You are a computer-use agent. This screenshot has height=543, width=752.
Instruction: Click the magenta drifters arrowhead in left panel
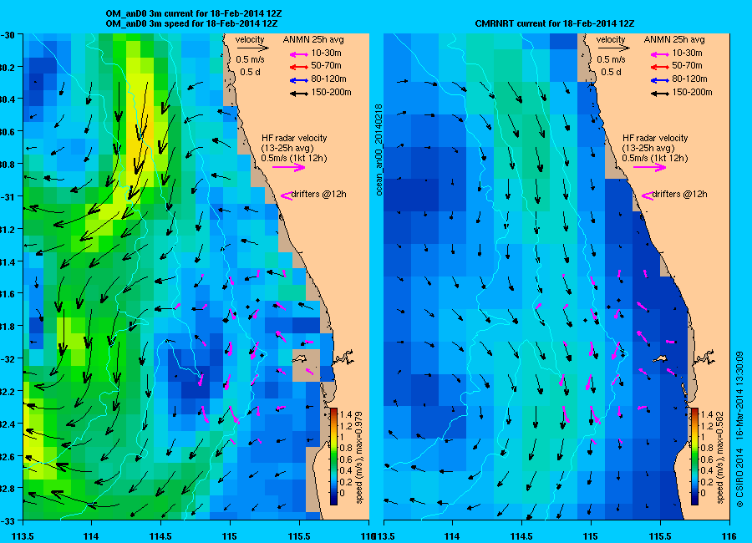(x=287, y=195)
